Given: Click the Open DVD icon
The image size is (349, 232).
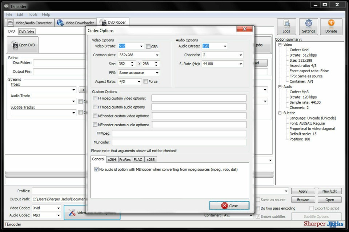Looking at the screenshot, I should coord(22,44).
